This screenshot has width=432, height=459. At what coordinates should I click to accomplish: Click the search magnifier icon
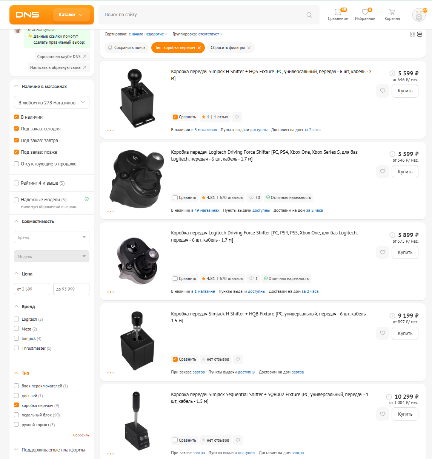pyautogui.click(x=309, y=15)
